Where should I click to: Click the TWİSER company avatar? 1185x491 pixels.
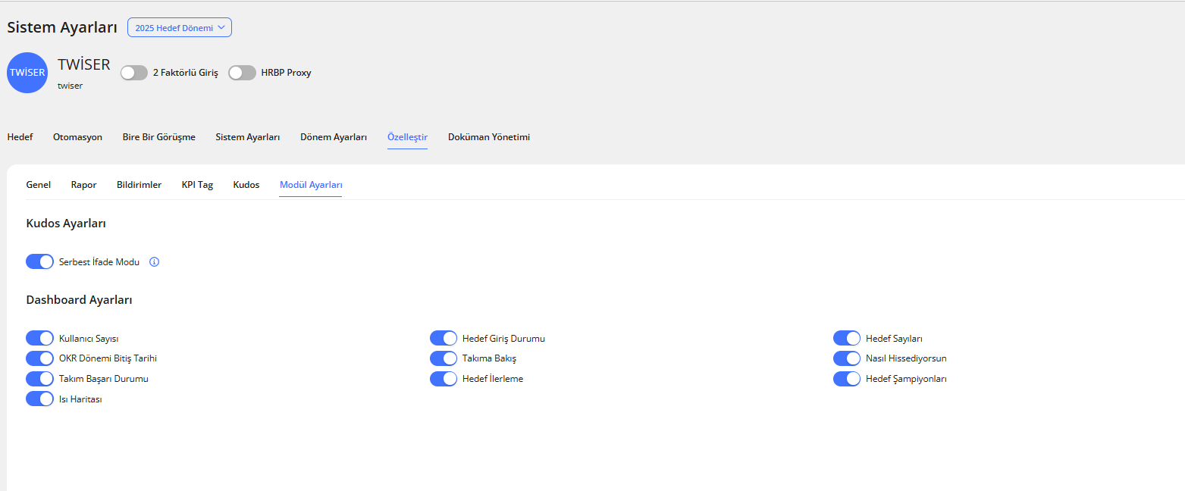pos(28,73)
